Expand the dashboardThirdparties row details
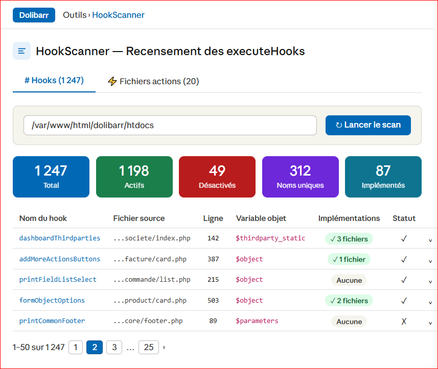The width and height of the screenshot is (438, 369). 430,240
